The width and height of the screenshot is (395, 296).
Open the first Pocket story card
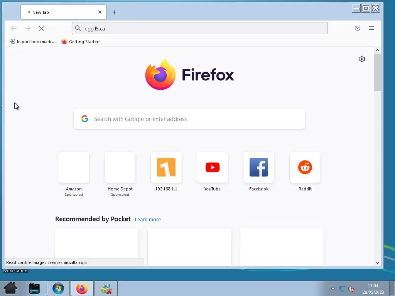[97, 247]
